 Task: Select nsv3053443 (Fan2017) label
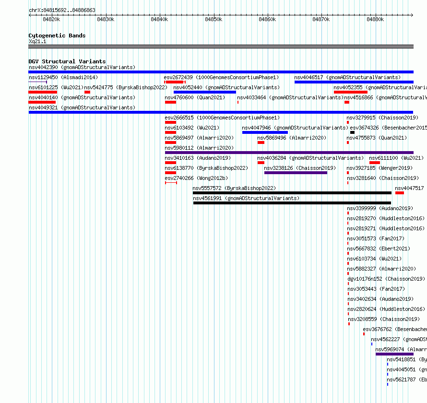[376, 289]
